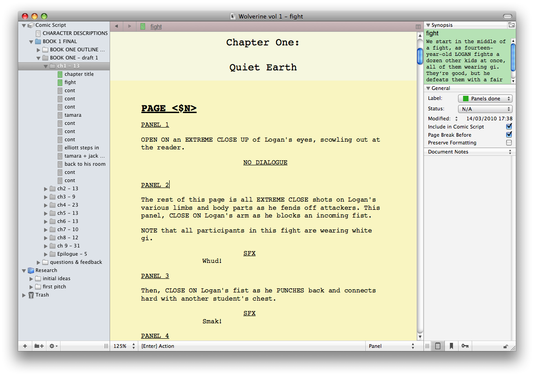Toggle synopsis image/text button in Synopsis header
Screen dimensions: 534x376
[511, 25]
